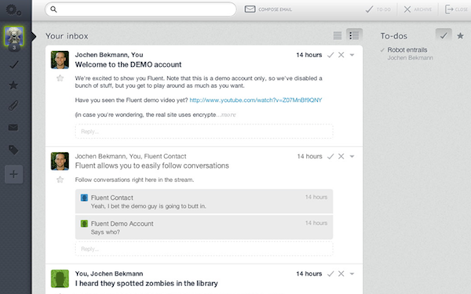Switch inbox to expanded stream view

click(x=354, y=35)
